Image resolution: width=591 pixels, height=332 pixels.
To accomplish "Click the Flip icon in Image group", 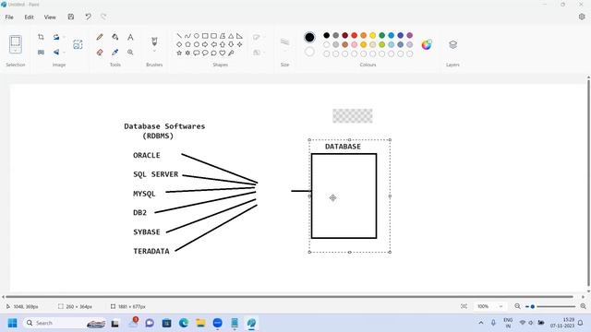I will (56, 53).
